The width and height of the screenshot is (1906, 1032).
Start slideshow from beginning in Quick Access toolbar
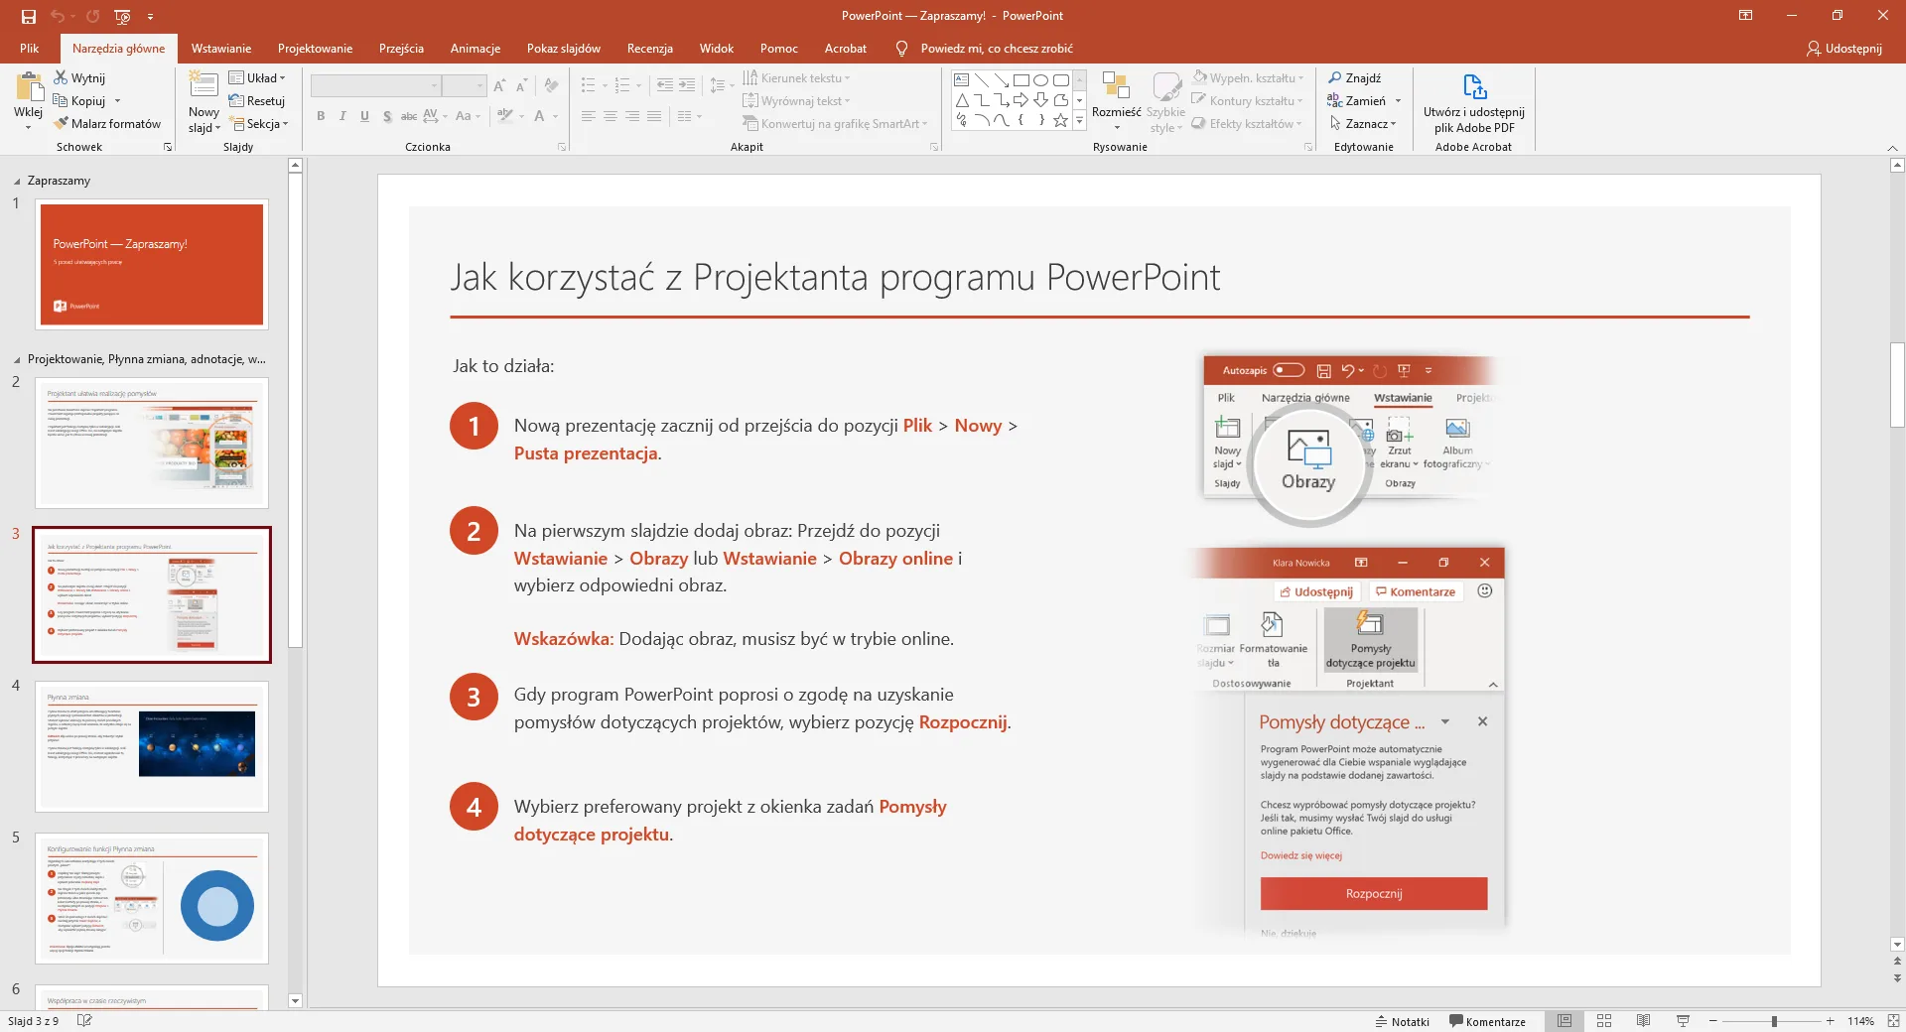click(x=122, y=16)
